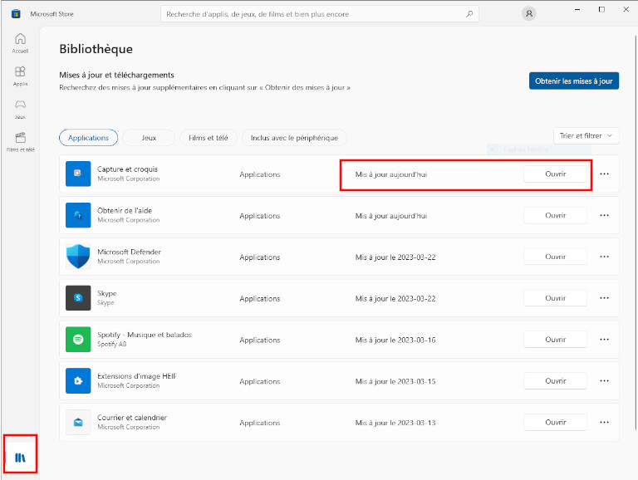Image resolution: width=638 pixels, height=480 pixels.
Task: Click the Bibliothèque library icon in sidebar
Action: click(20, 458)
